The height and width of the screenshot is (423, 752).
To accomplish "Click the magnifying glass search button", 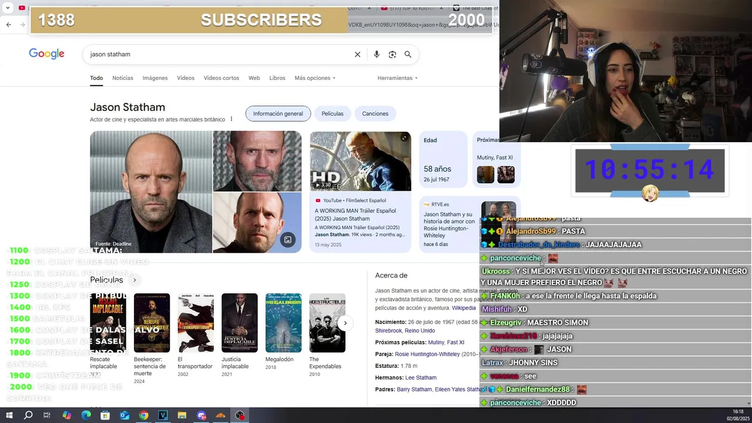I will point(408,54).
